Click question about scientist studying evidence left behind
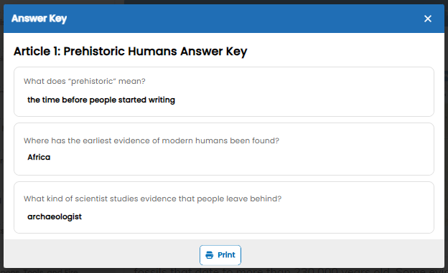The width and height of the screenshot is (448, 273). pos(153,198)
